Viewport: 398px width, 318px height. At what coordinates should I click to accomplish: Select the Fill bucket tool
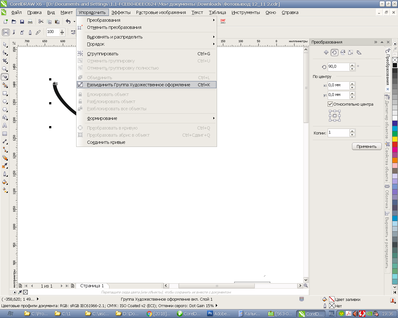(5, 182)
